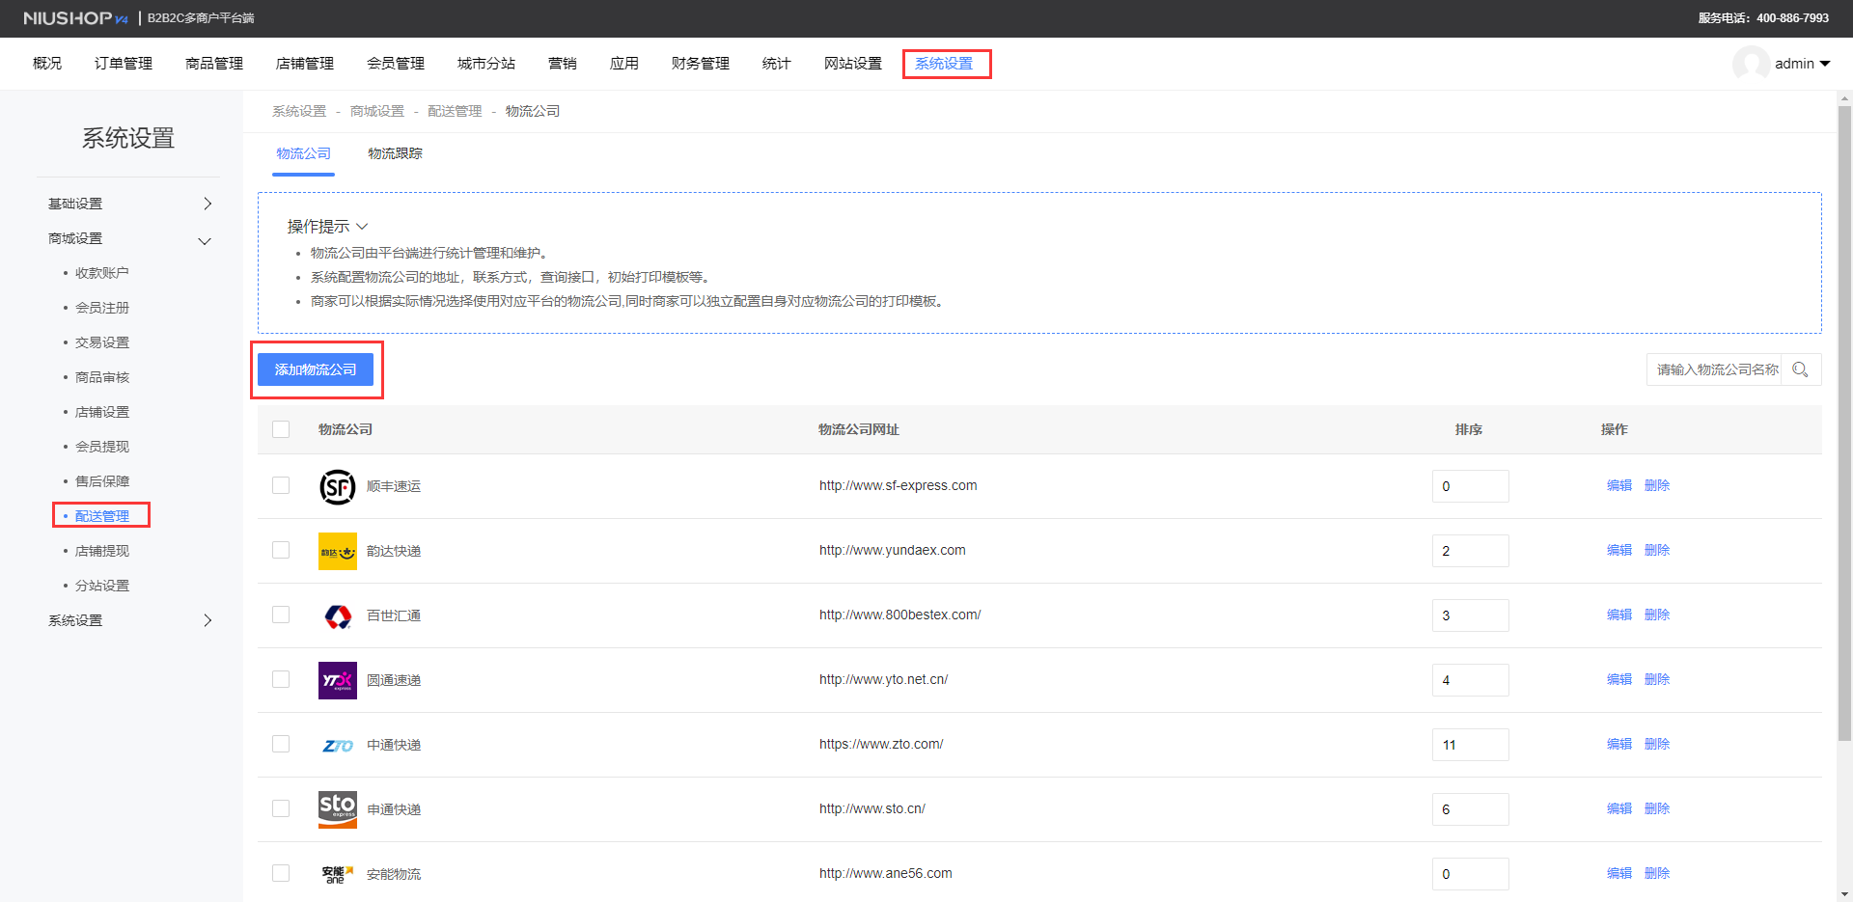Open 统计 in the top menu
Viewport: 1853px width, 902px height.
coord(777,64)
